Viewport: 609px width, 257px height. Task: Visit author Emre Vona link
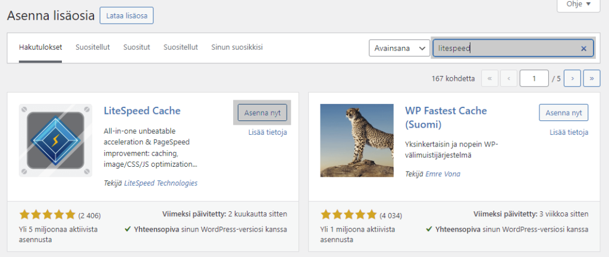click(443, 174)
